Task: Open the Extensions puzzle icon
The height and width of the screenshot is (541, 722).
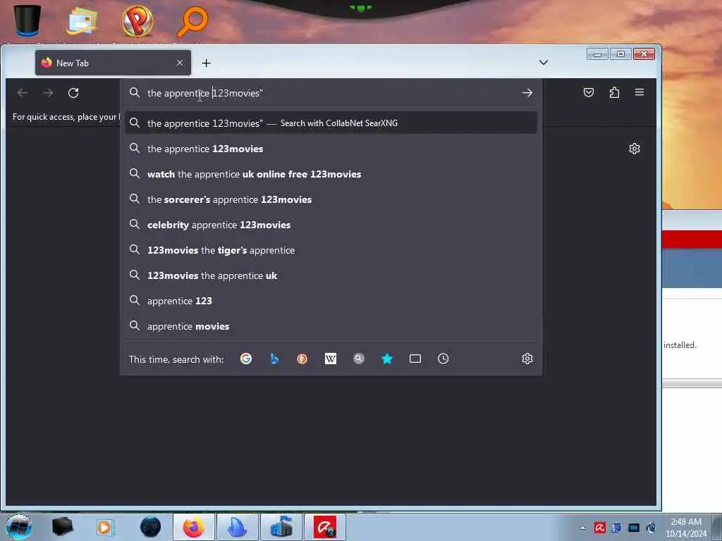Action: pos(614,92)
